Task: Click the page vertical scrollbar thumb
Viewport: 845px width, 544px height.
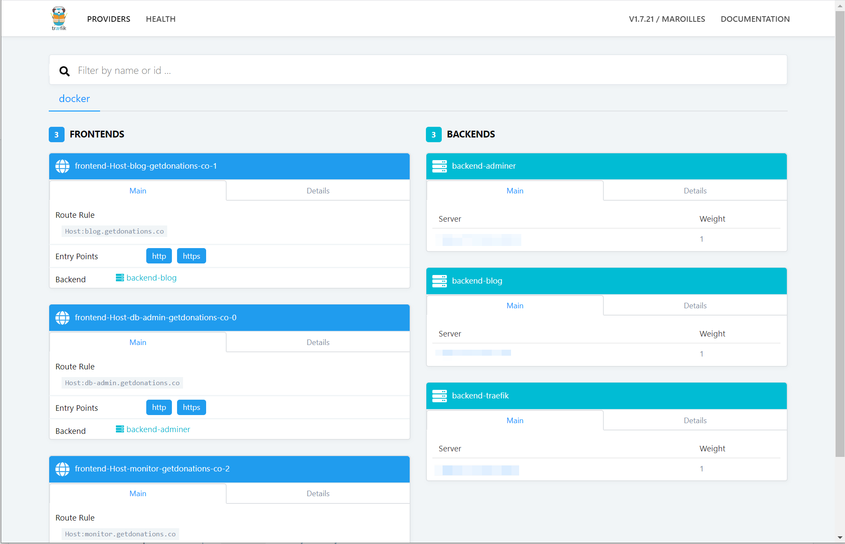Action: 840,234
